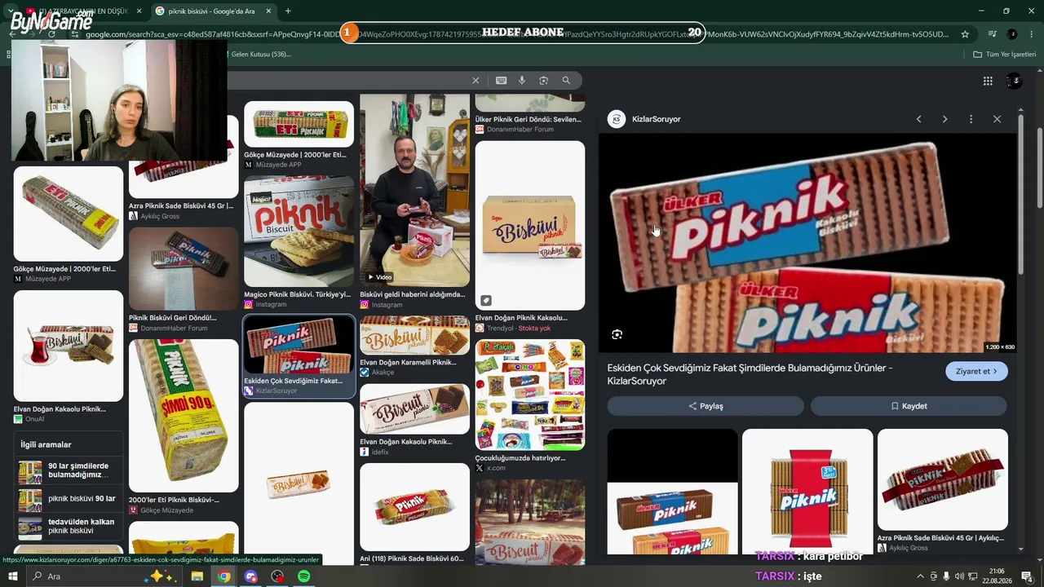Open the related search 'piknik bisküvi 90 lar'
Viewport: 1044px width, 587px height.
pyautogui.click(x=69, y=500)
